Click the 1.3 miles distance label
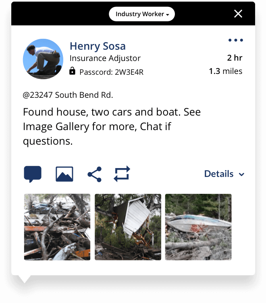266x303 pixels. point(226,71)
